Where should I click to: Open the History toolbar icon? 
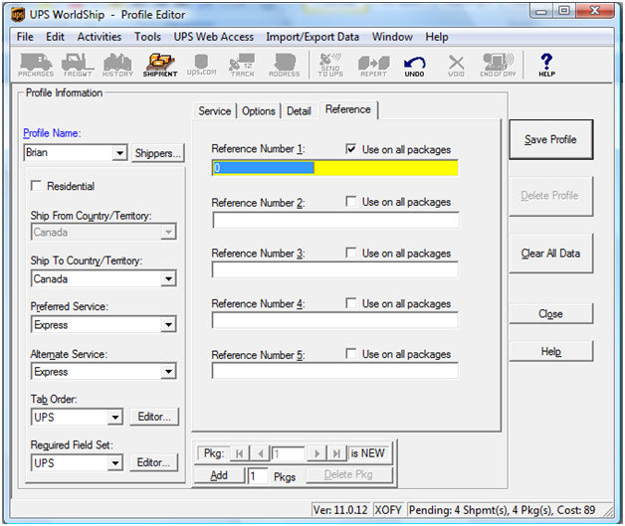117,65
